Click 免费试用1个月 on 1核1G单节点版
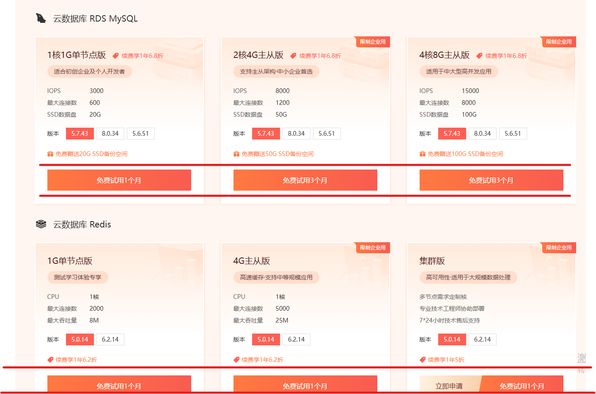Viewport: 596px width, 394px height. pyautogui.click(x=119, y=180)
